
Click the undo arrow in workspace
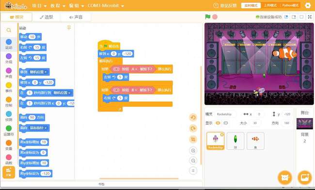coord(193,118)
